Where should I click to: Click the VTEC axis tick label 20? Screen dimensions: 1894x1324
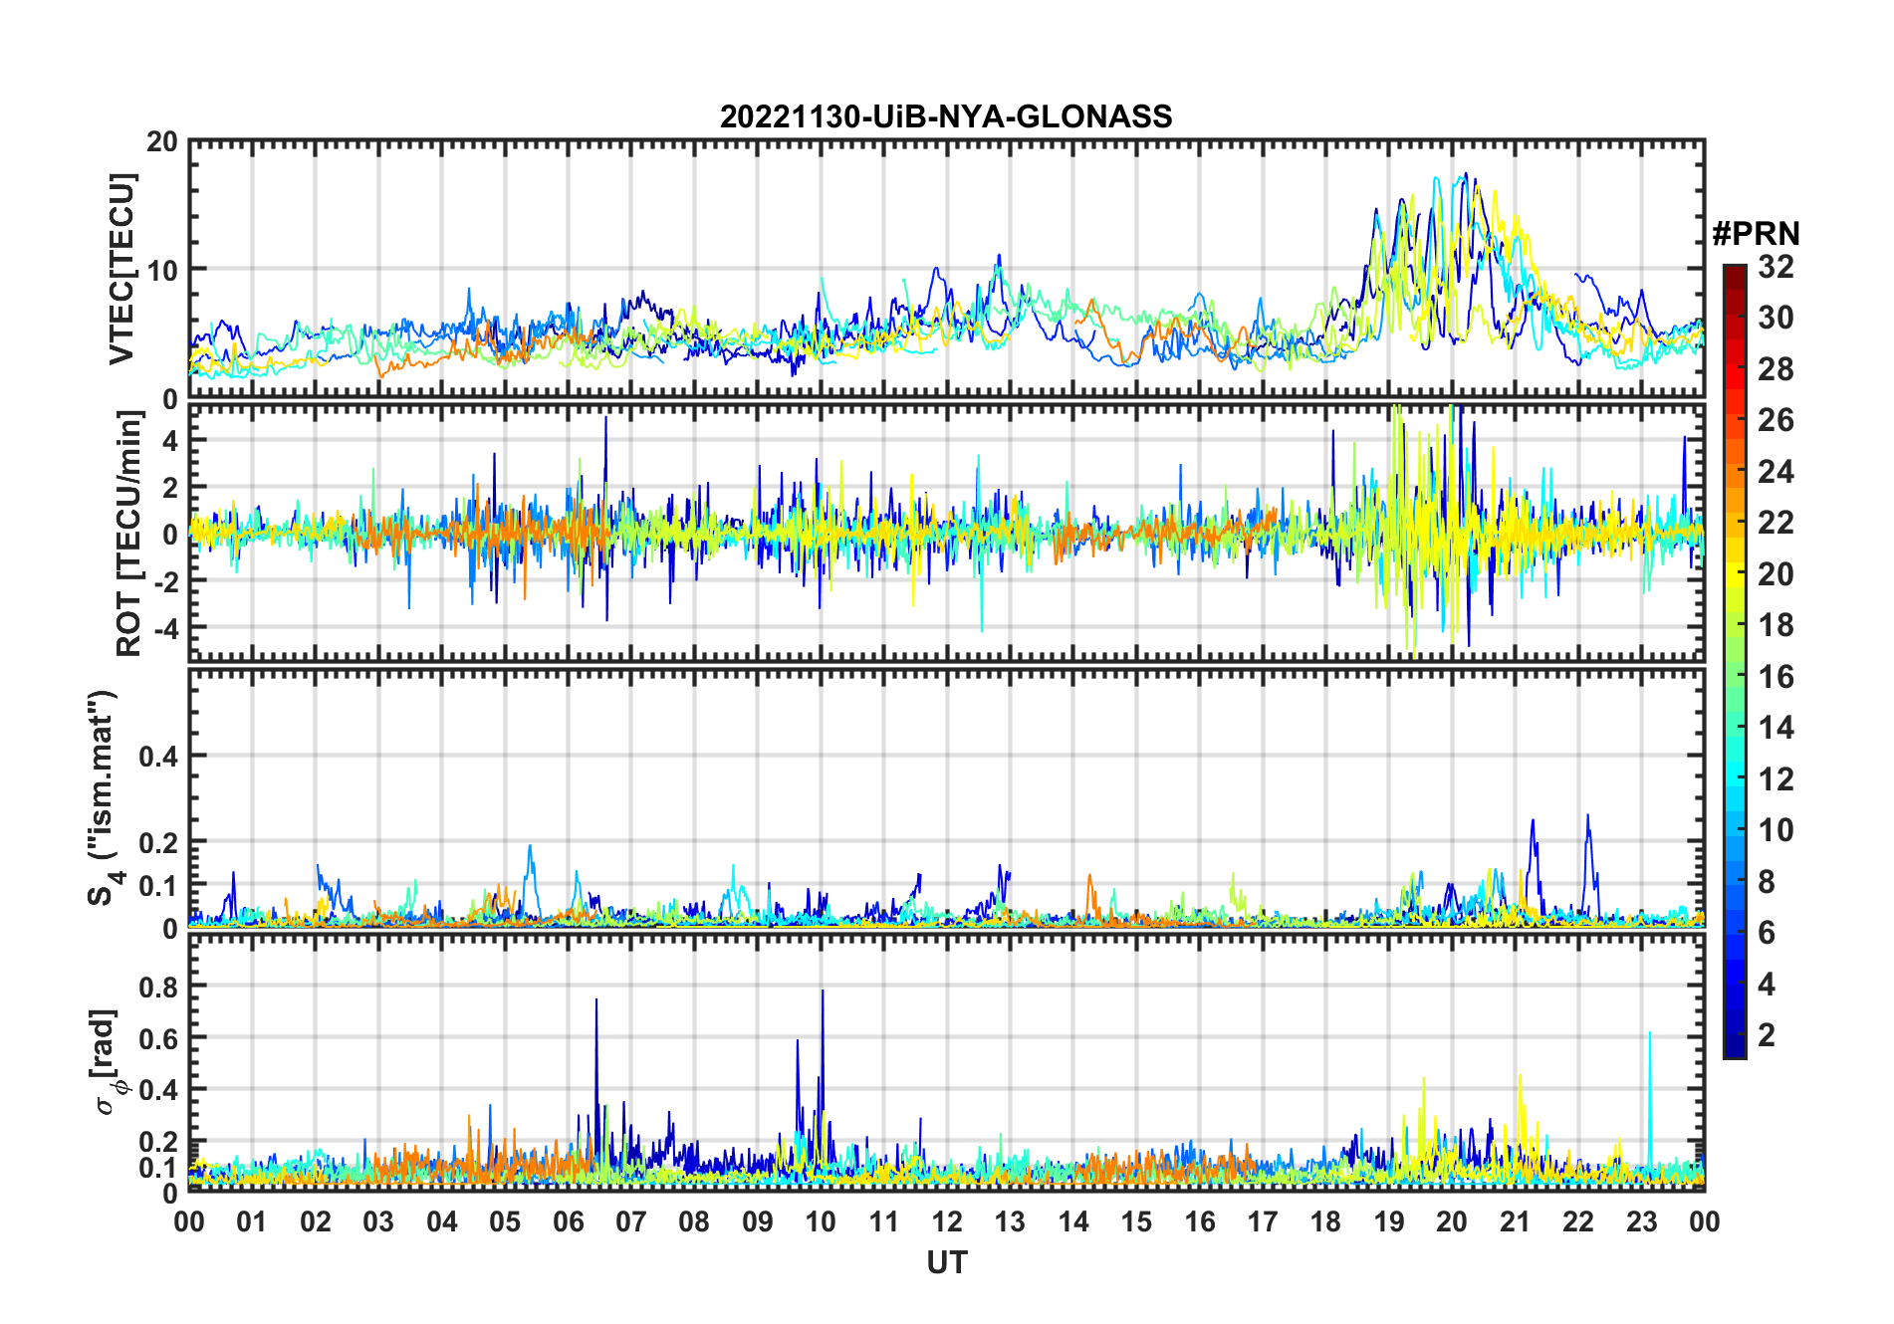pos(162,142)
